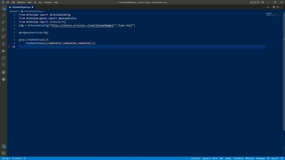This screenshot has width=285, height=160.
Task: Place cursor on highlighted line 10
Action: (x=142, y=47)
